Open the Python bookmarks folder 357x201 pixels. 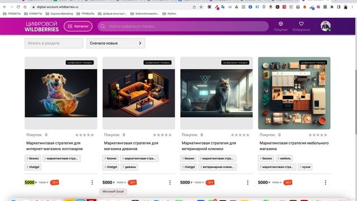point(170,13)
